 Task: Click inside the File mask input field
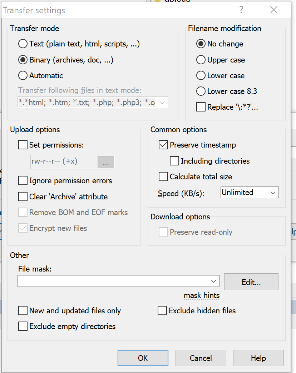[114, 281]
